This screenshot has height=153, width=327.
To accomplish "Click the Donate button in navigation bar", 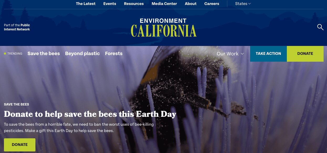I will tap(305, 54).
